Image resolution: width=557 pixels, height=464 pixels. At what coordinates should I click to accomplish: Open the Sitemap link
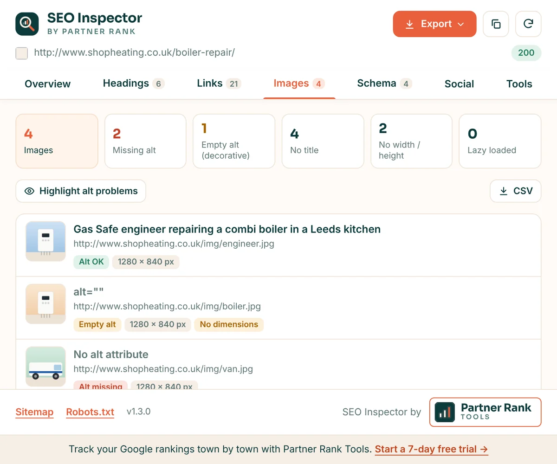coord(34,412)
